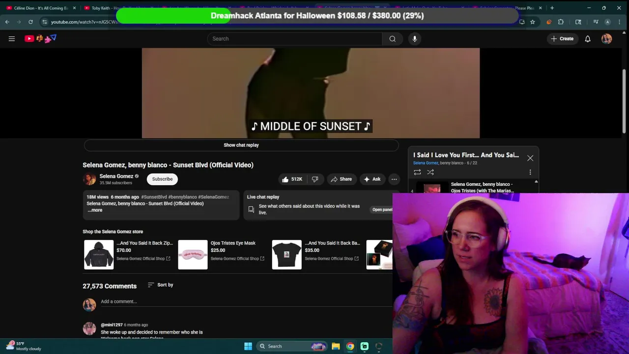
Task: Click Open panel for live chat replay
Action: pyautogui.click(x=382, y=209)
